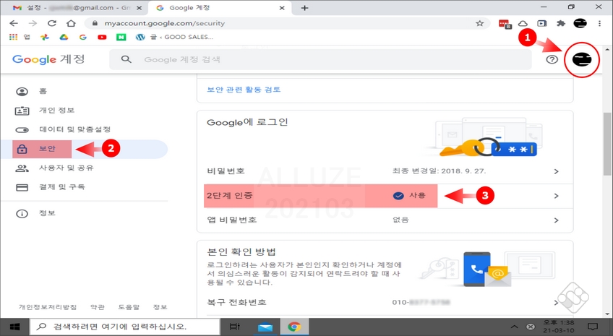Screen dimensions: 613x336
Task: Open the Google Photos bookmark
Action: [x=45, y=37]
